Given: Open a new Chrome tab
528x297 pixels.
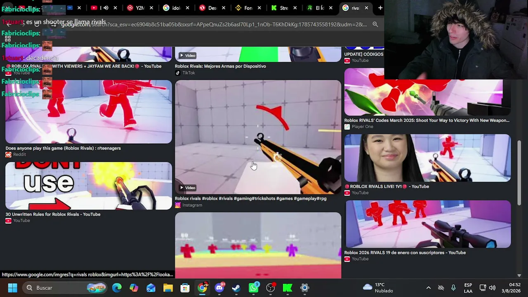Looking at the screenshot, I should pos(380,8).
